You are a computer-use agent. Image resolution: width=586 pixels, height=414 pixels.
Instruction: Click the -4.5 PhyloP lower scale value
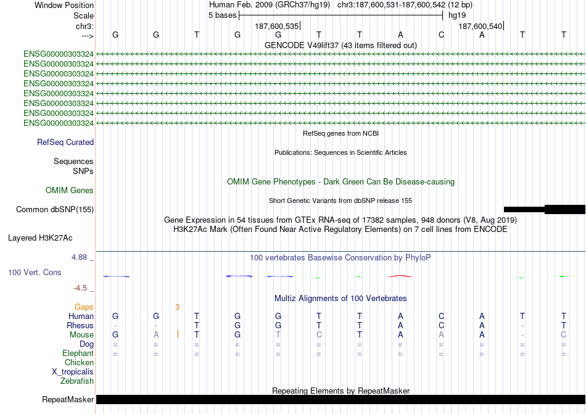[x=80, y=288]
